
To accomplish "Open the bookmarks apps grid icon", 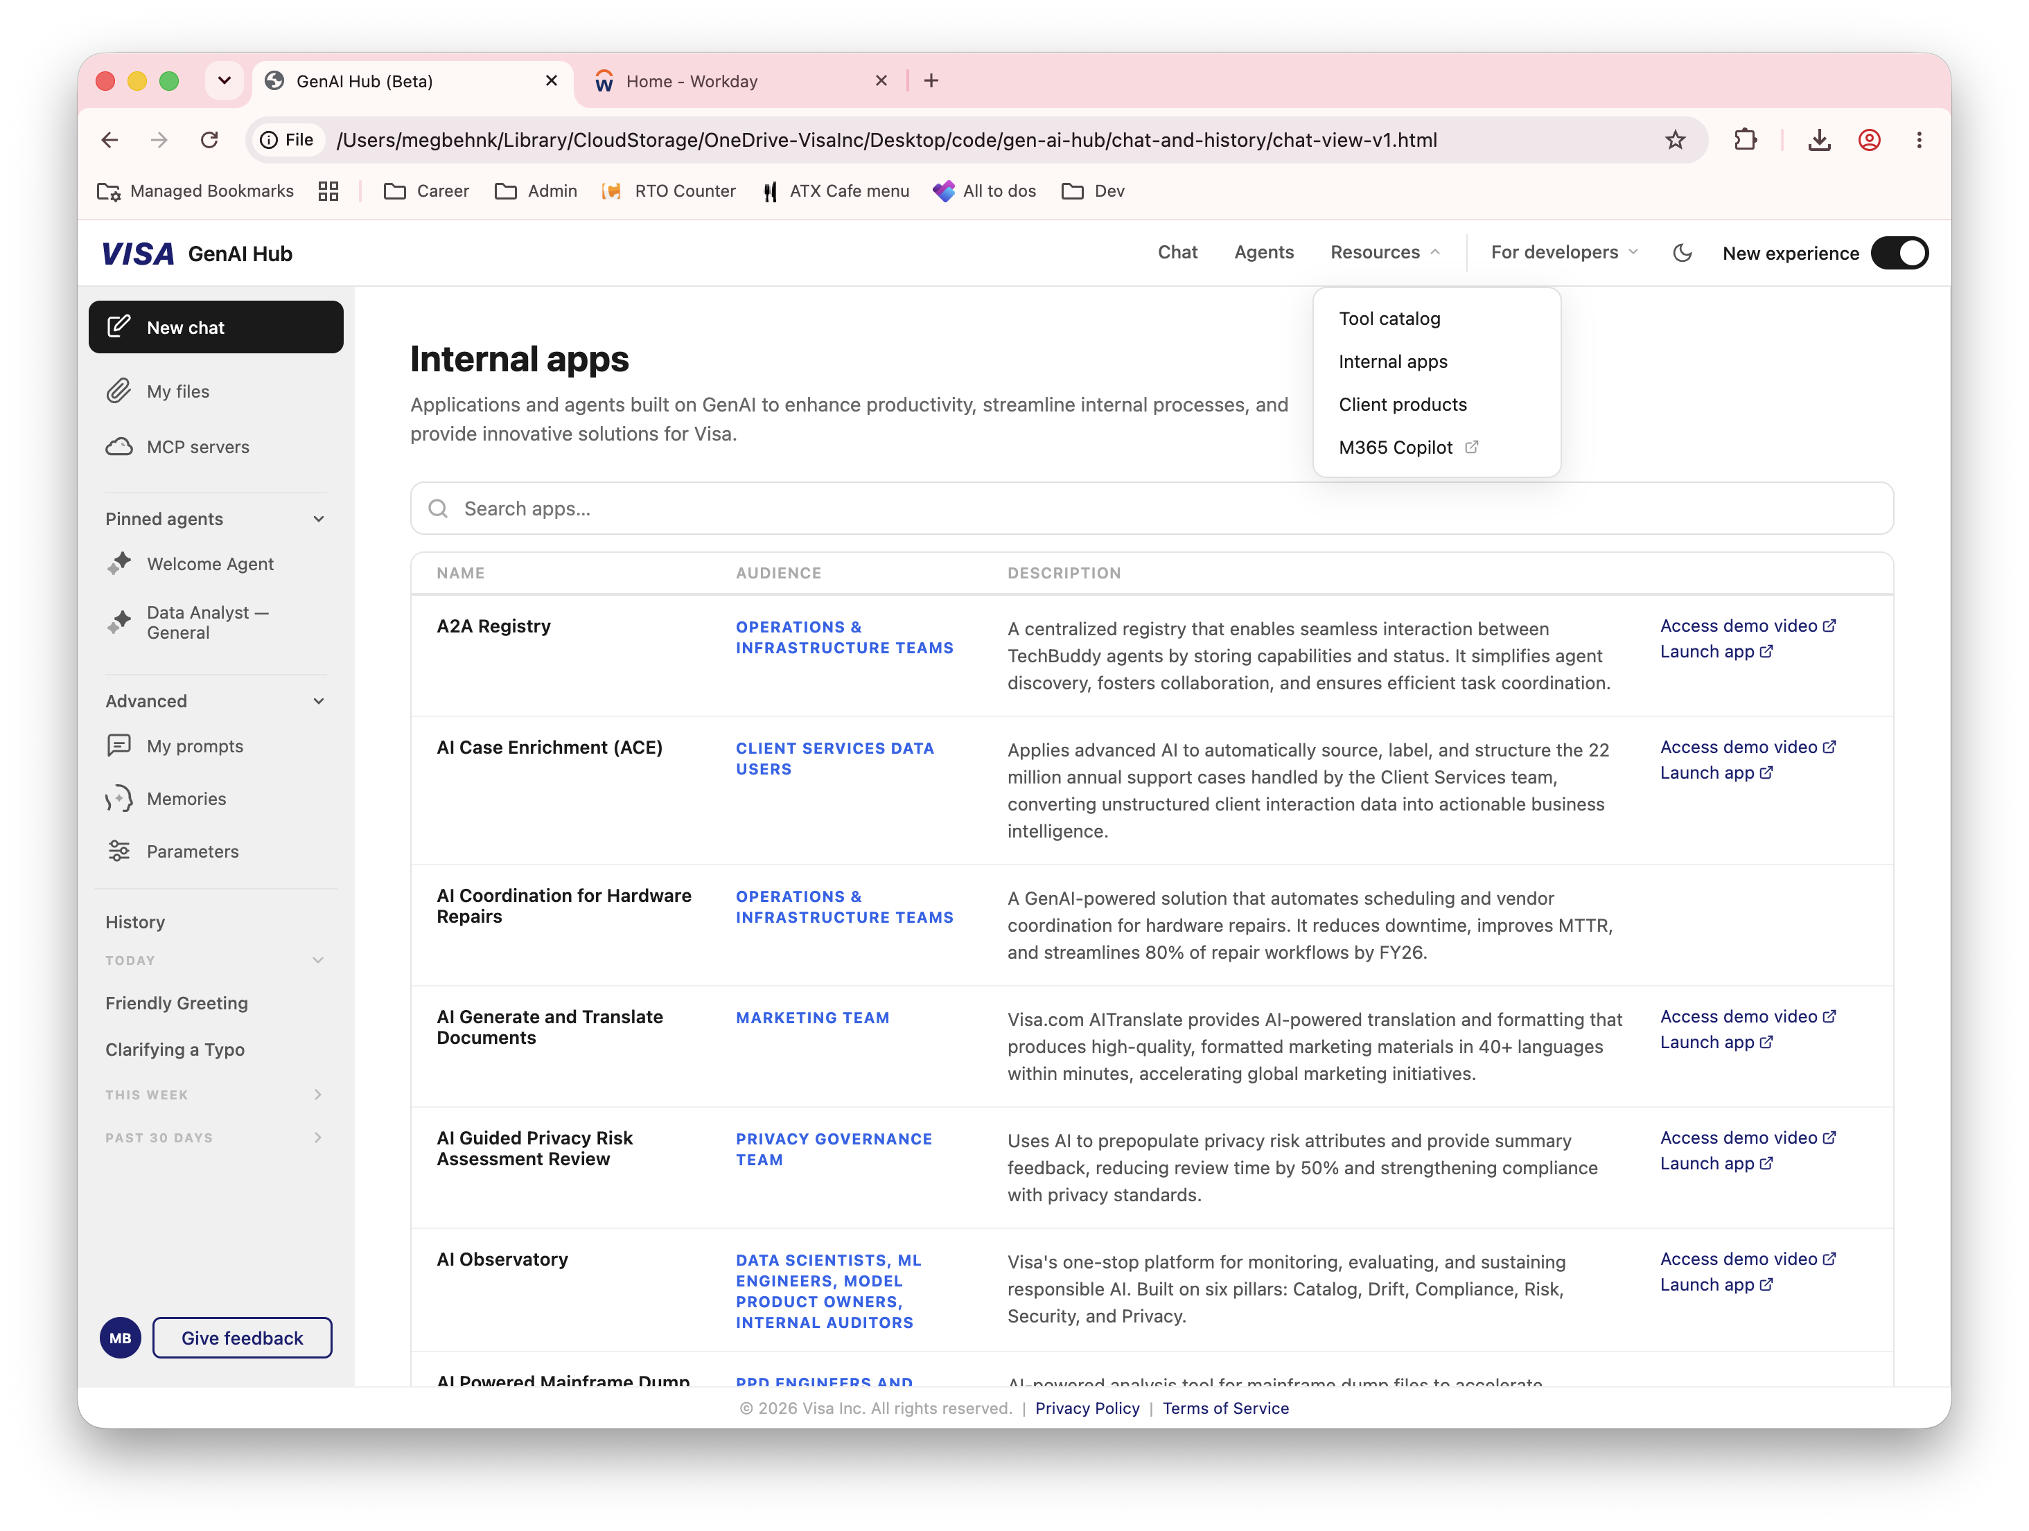I will tap(328, 191).
